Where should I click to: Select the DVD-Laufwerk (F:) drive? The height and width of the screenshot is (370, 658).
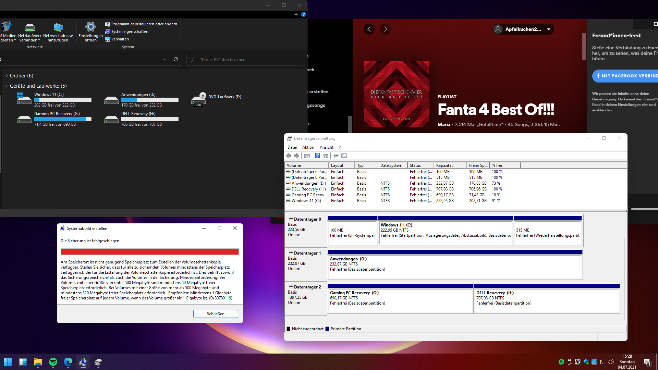217,100
